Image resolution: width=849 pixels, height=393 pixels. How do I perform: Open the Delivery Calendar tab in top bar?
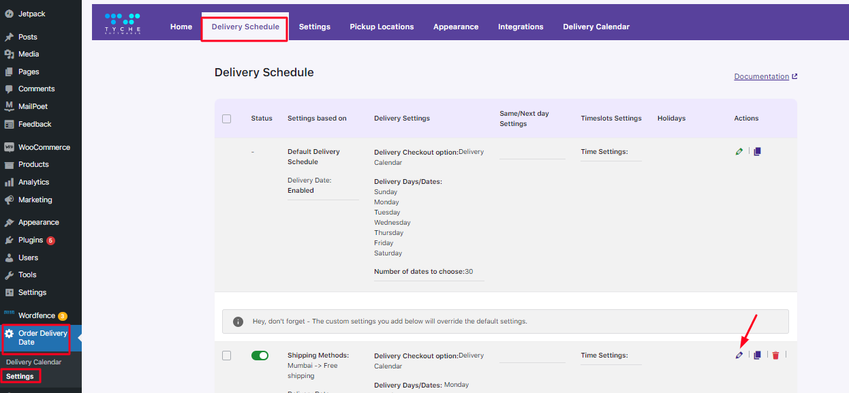(x=596, y=27)
